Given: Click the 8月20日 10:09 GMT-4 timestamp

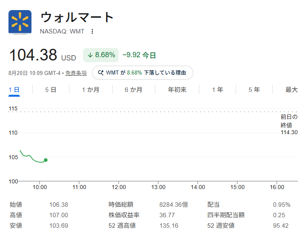Looking at the screenshot, I should [34, 73].
